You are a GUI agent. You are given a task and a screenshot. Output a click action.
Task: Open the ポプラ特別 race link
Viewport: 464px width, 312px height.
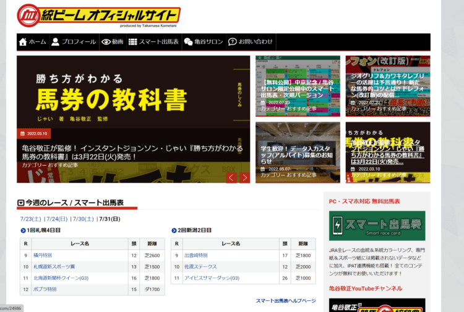click(45, 290)
